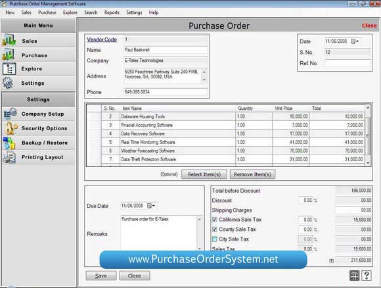
Task: Toggle the County Sale Tax checkbox
Action: [x=215, y=229]
